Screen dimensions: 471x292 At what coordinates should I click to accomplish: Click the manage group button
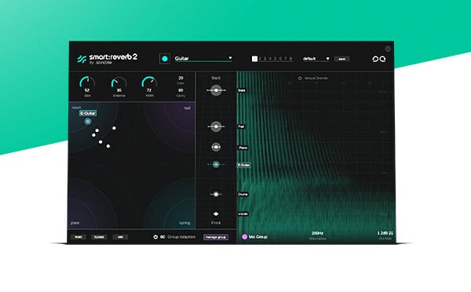[216, 237]
